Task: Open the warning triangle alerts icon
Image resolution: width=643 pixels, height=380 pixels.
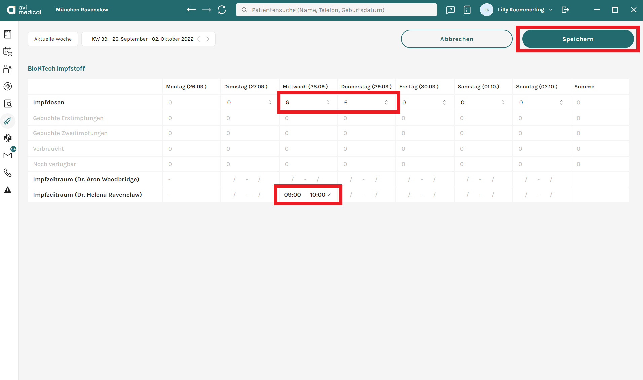Action: 8,190
